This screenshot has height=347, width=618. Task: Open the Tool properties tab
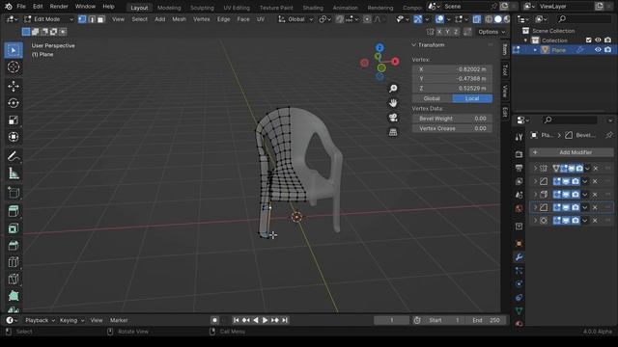click(519, 137)
